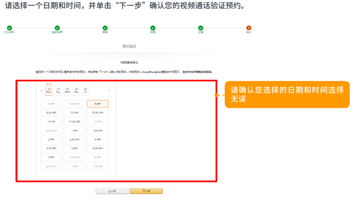
Task: Select Thursday August 13 date
Action: pyautogui.click(x=76, y=90)
